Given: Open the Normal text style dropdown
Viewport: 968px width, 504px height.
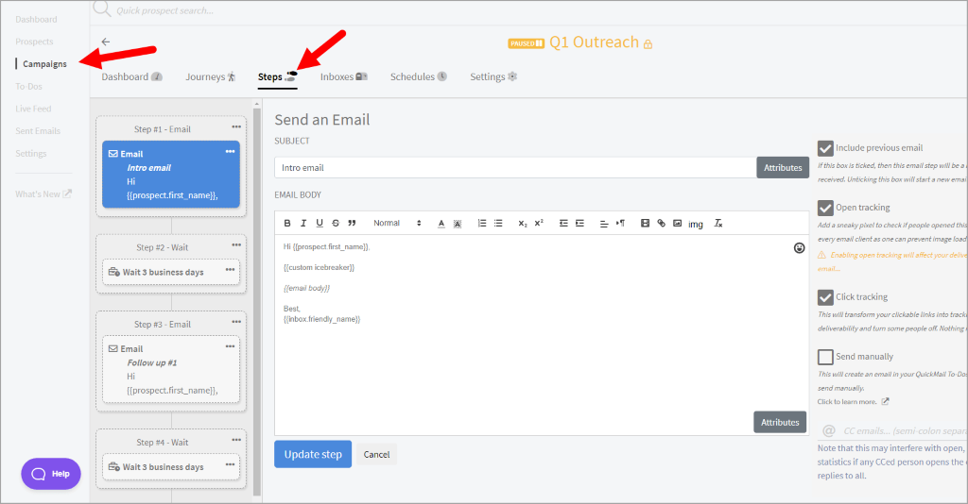Looking at the screenshot, I should click(397, 223).
